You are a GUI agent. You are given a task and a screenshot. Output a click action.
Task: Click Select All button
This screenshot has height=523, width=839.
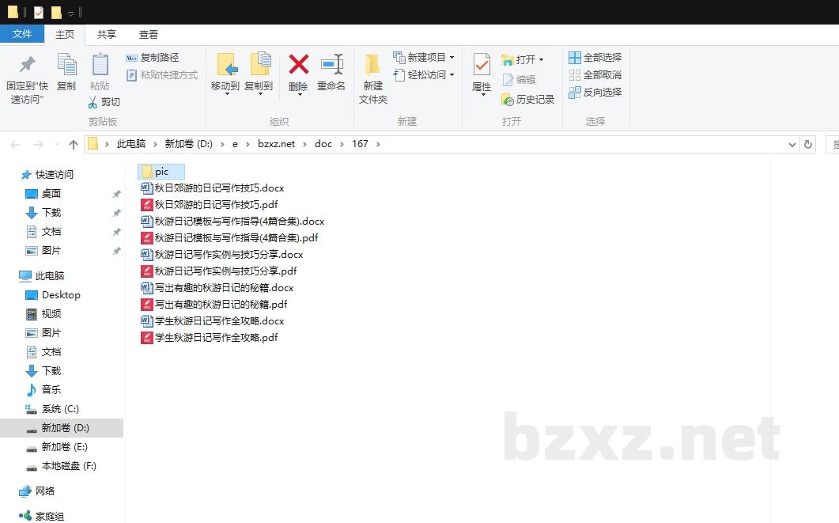pyautogui.click(x=595, y=58)
